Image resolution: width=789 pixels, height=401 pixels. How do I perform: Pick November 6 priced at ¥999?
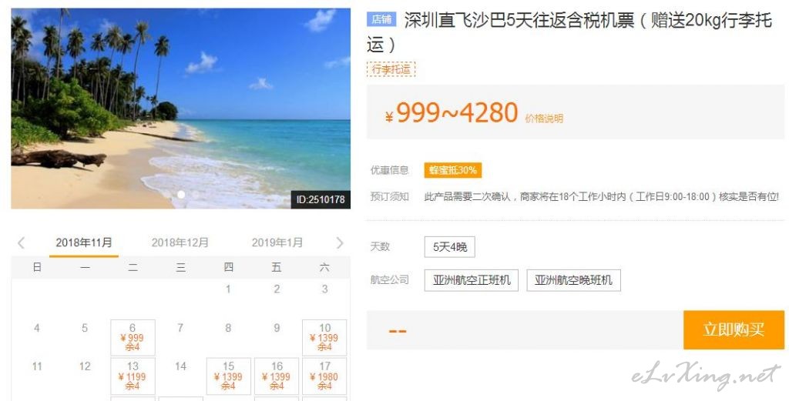(133, 338)
